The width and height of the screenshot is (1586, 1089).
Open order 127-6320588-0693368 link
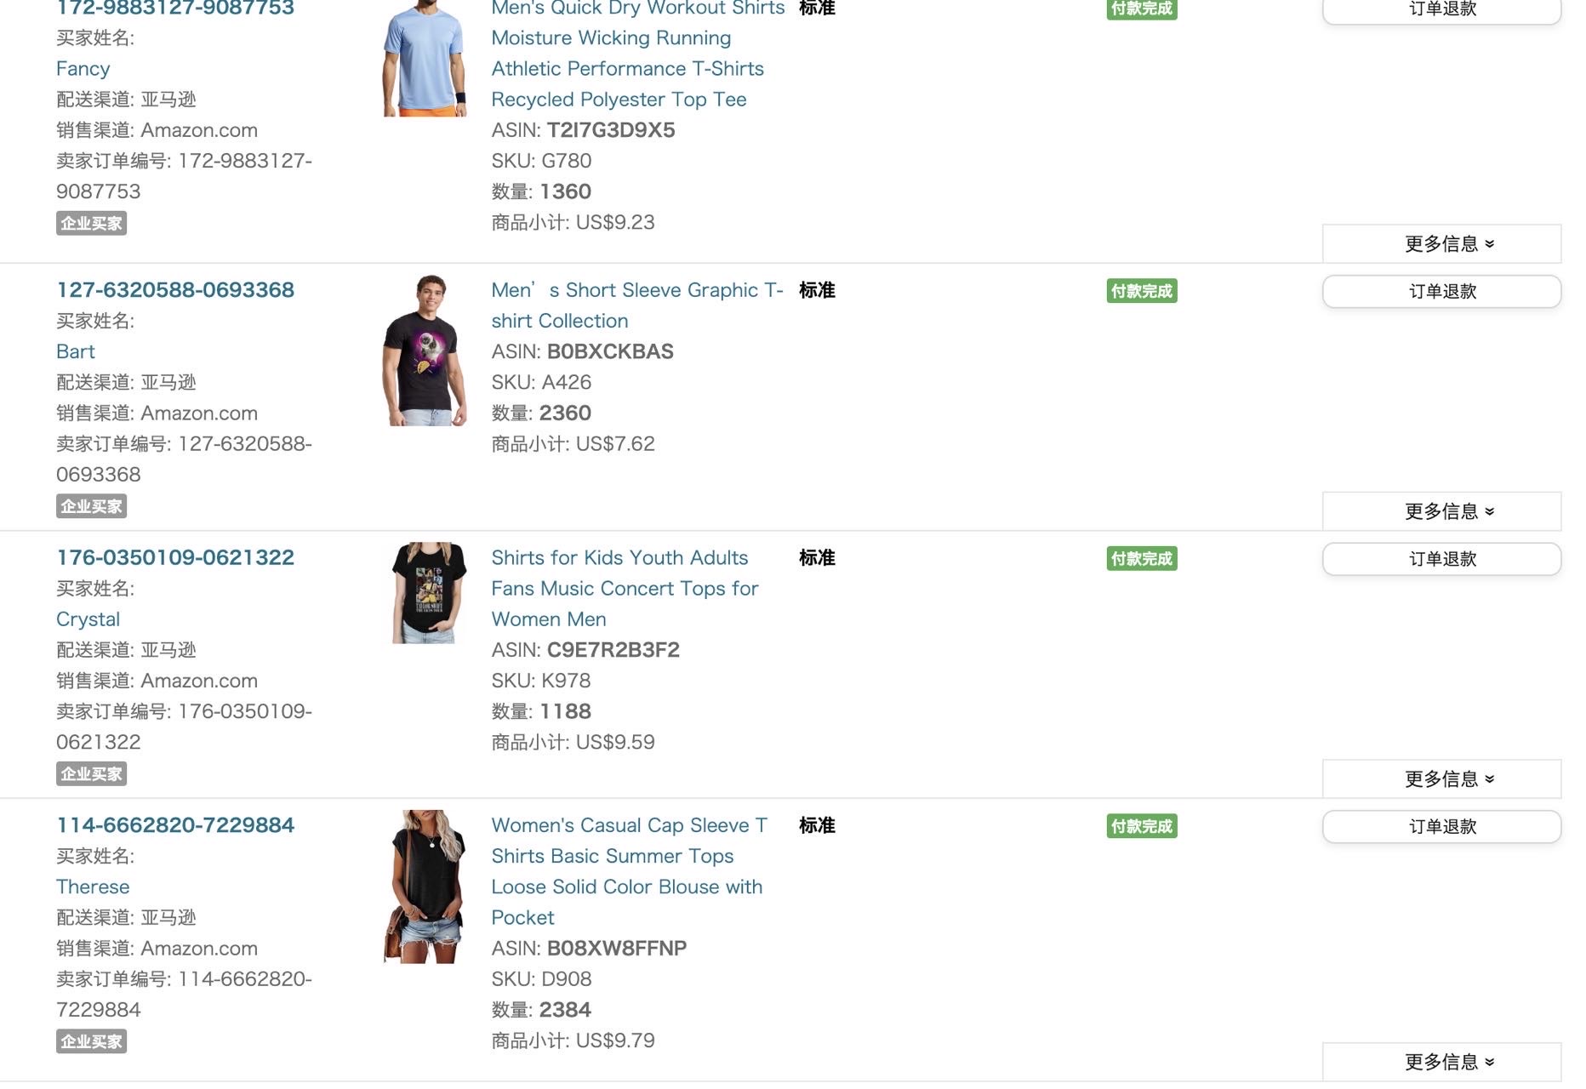click(175, 290)
